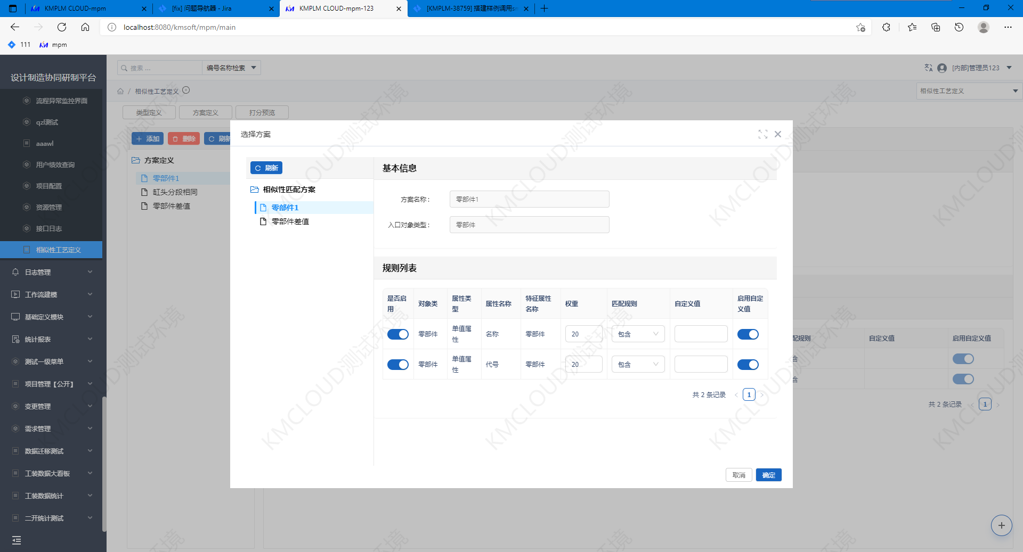This screenshot has width=1023, height=552.
Task: Open the user avatar icon menu
Action: pos(941,68)
